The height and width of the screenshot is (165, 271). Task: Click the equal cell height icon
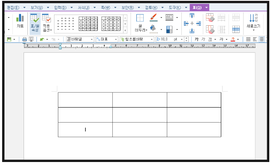click(221, 30)
